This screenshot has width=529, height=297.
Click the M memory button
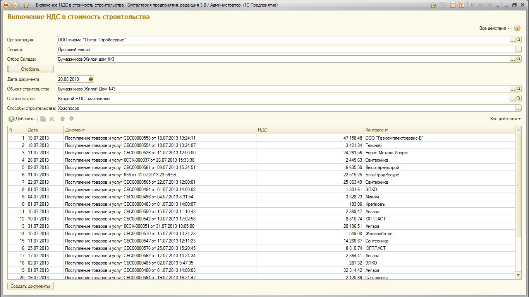click(x=472, y=5)
